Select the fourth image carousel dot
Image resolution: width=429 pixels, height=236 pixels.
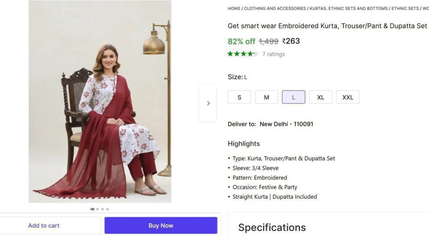(x=108, y=209)
